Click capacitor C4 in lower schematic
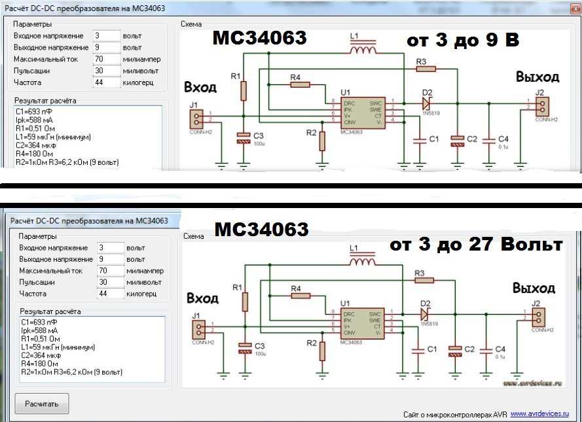 pos(486,351)
